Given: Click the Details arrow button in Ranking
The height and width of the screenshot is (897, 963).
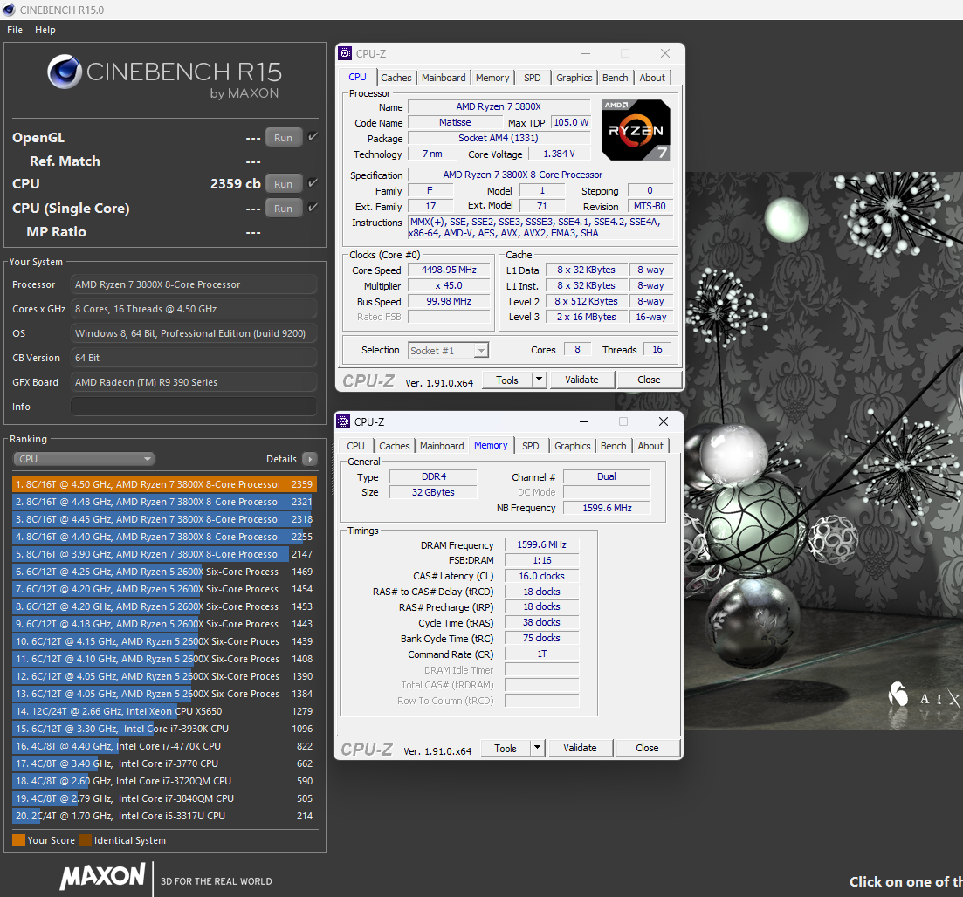Looking at the screenshot, I should click(309, 459).
